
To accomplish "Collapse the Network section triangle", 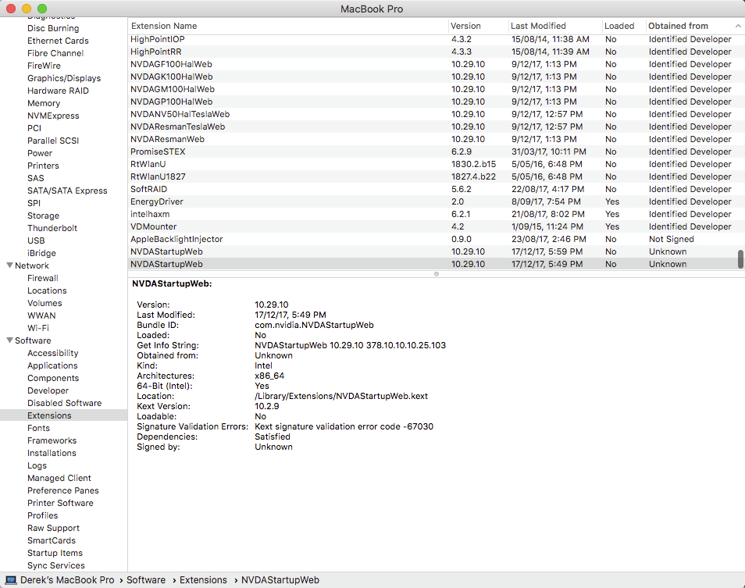I will click(9, 265).
